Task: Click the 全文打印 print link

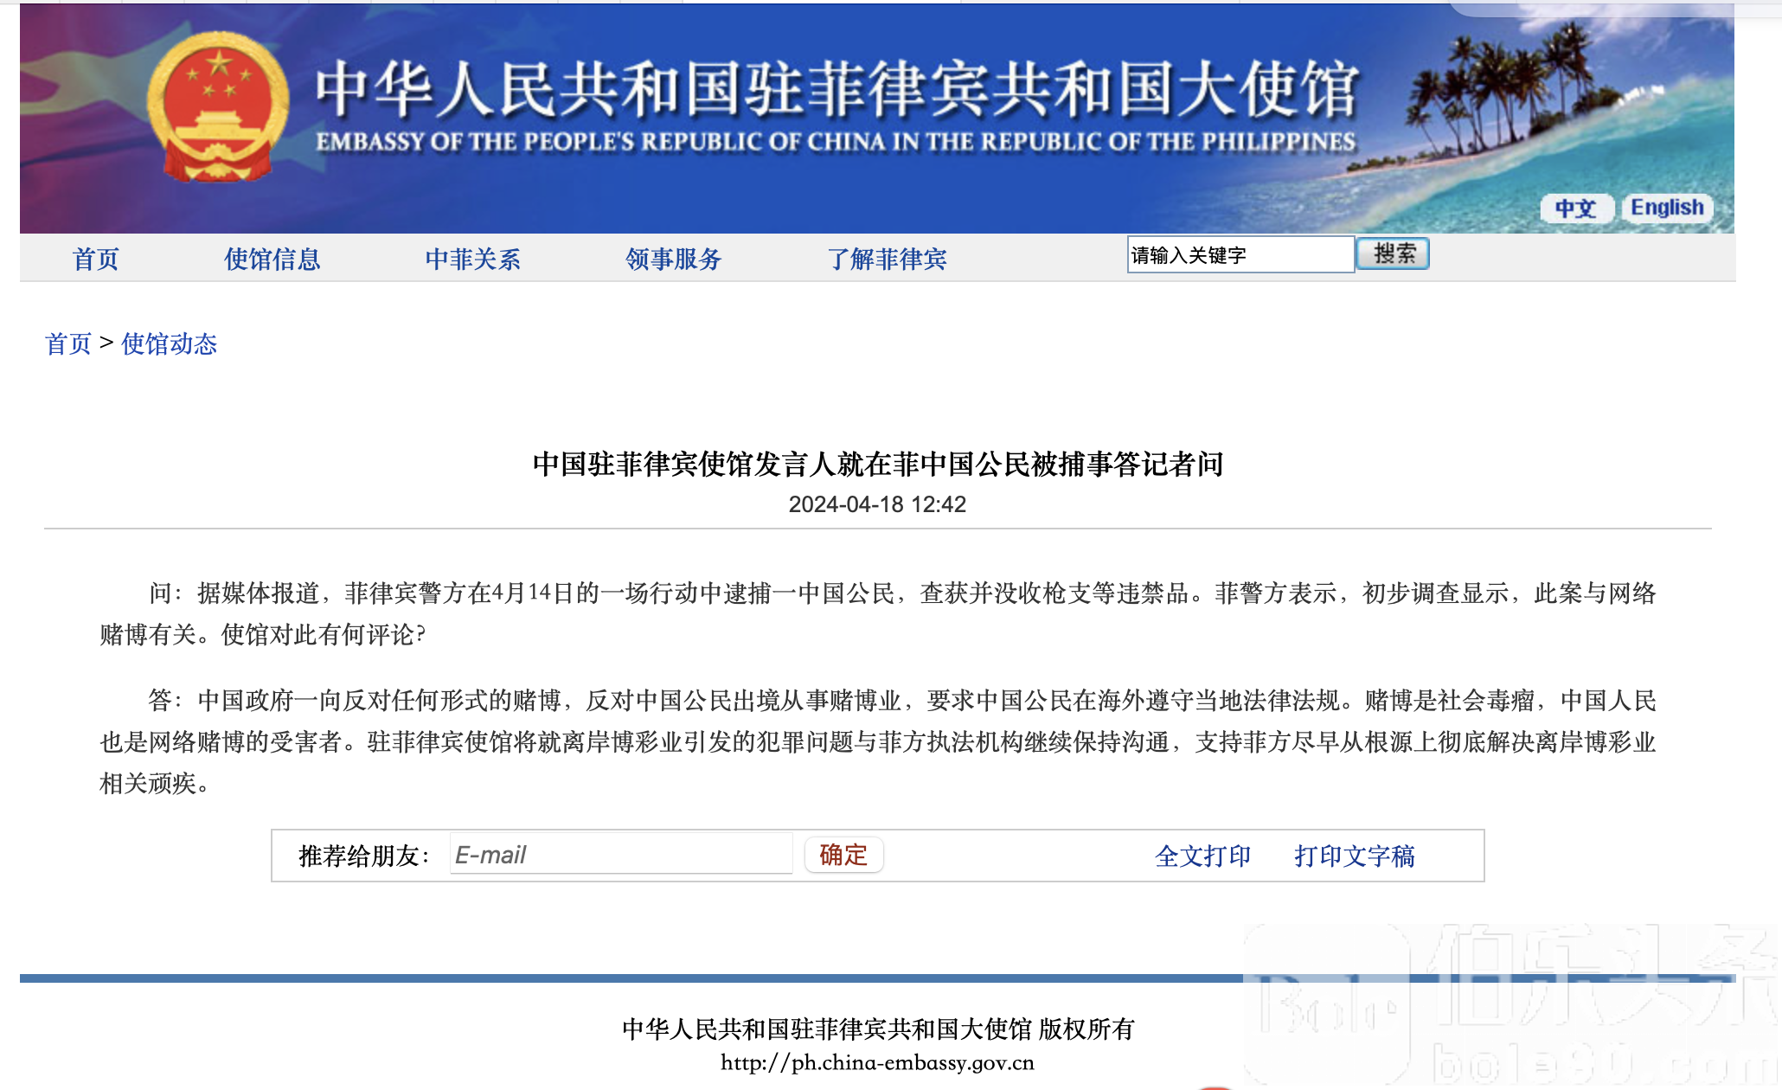Action: 1202,856
